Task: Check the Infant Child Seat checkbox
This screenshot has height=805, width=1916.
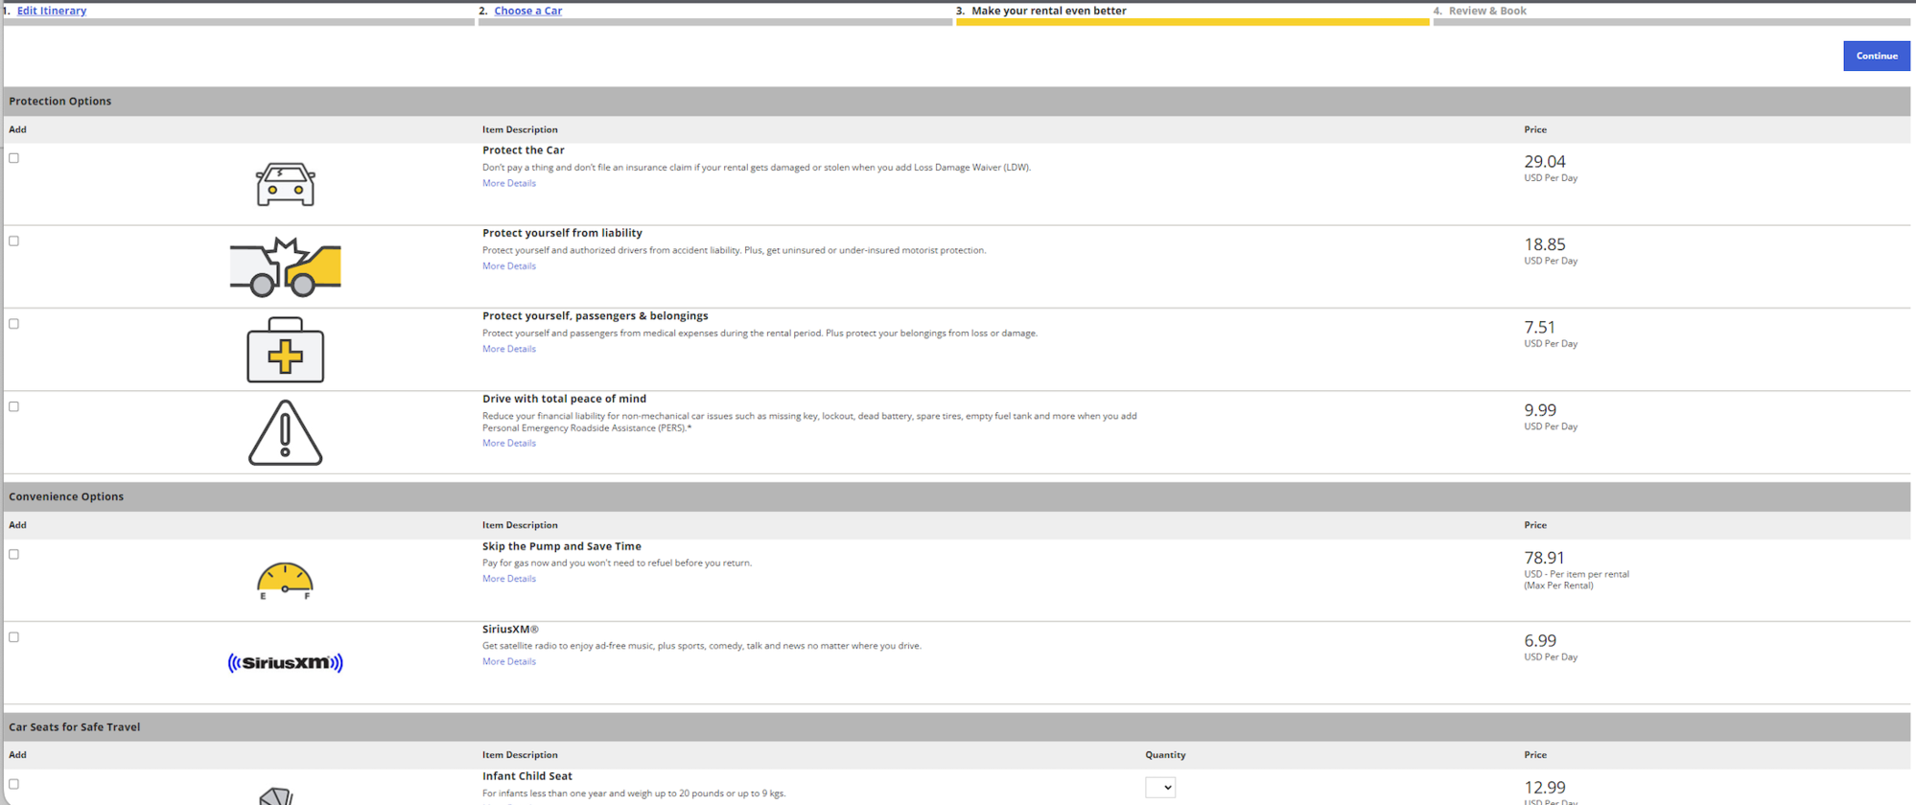Action: coord(14,784)
